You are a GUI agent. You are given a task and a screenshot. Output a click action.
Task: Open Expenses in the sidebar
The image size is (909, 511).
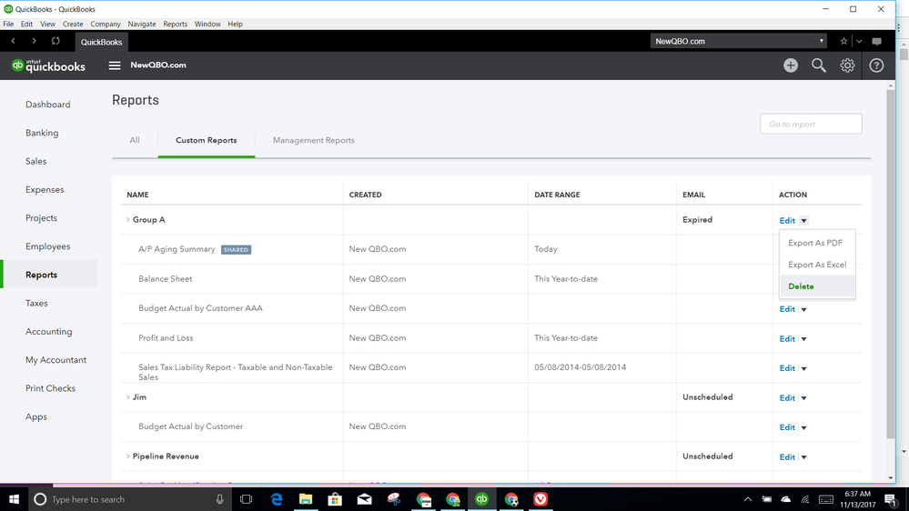[45, 189]
